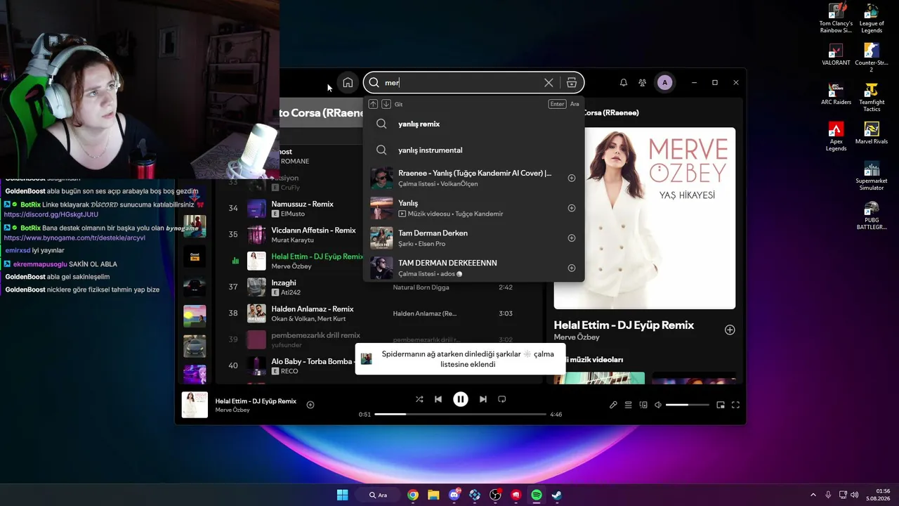Mute Spotify with the speaker icon

pyautogui.click(x=658, y=405)
